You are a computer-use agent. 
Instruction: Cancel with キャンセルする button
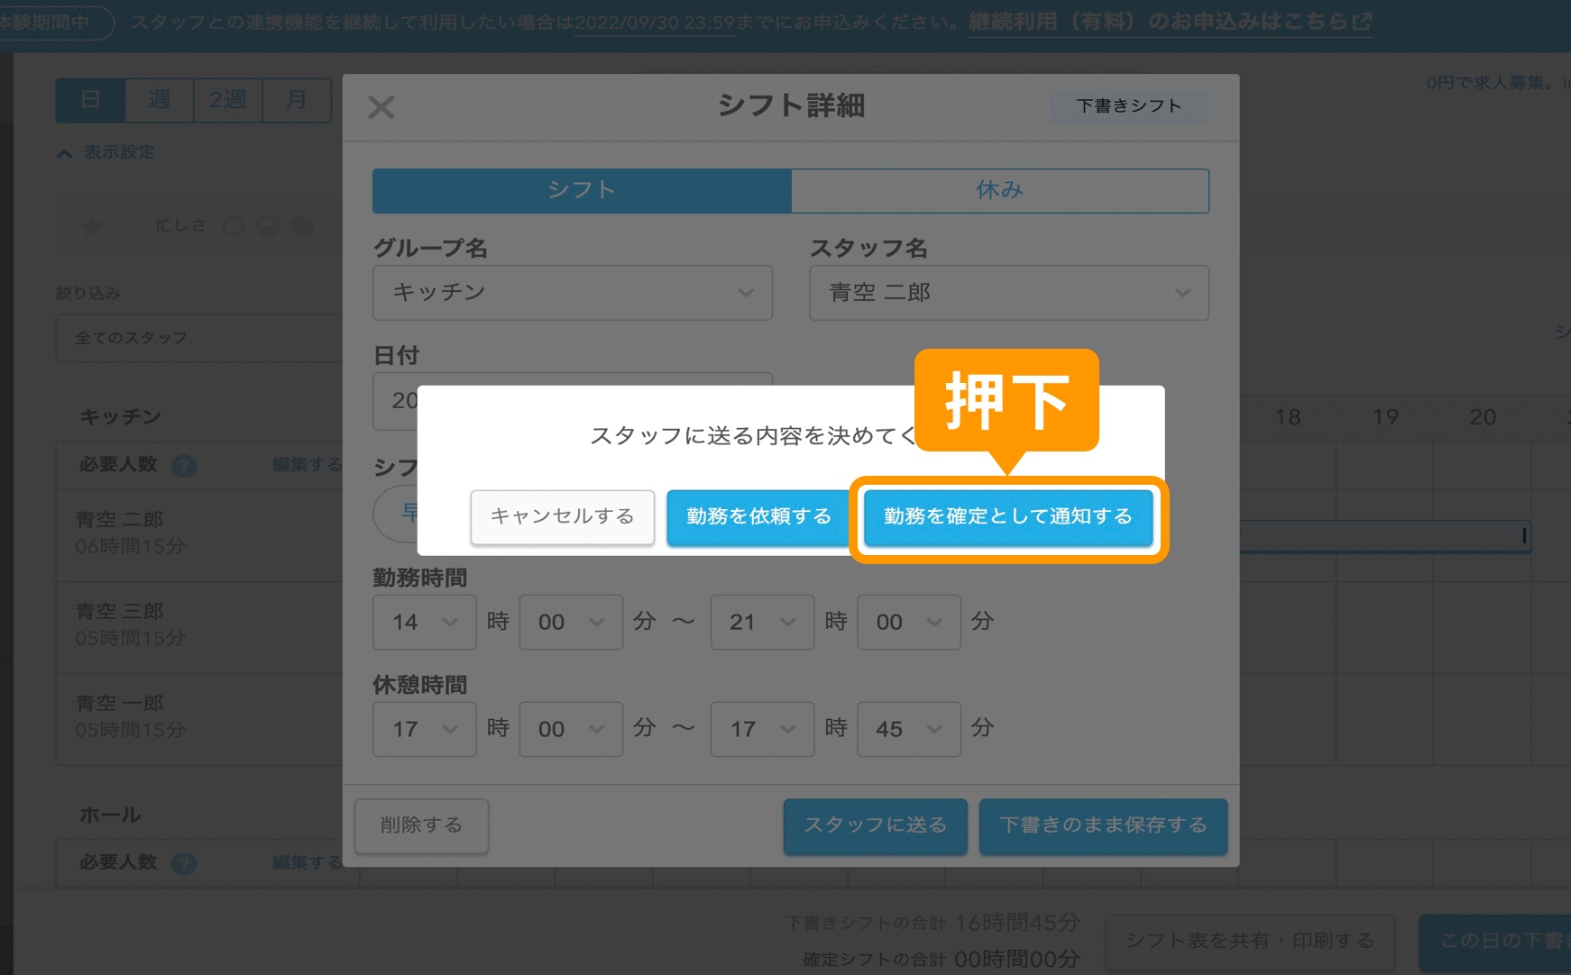562,517
